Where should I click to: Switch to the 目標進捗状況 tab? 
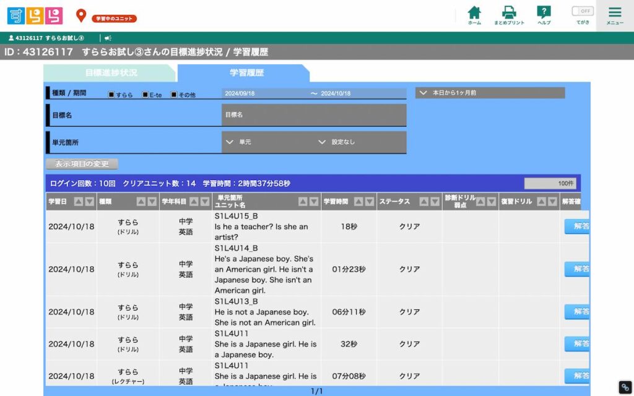pos(111,73)
